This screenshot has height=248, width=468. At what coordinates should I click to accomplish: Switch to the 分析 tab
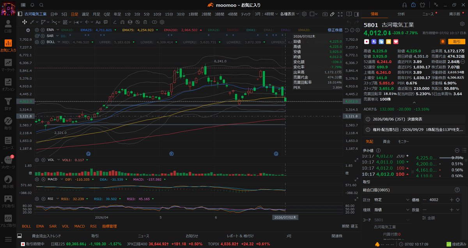(401, 14)
